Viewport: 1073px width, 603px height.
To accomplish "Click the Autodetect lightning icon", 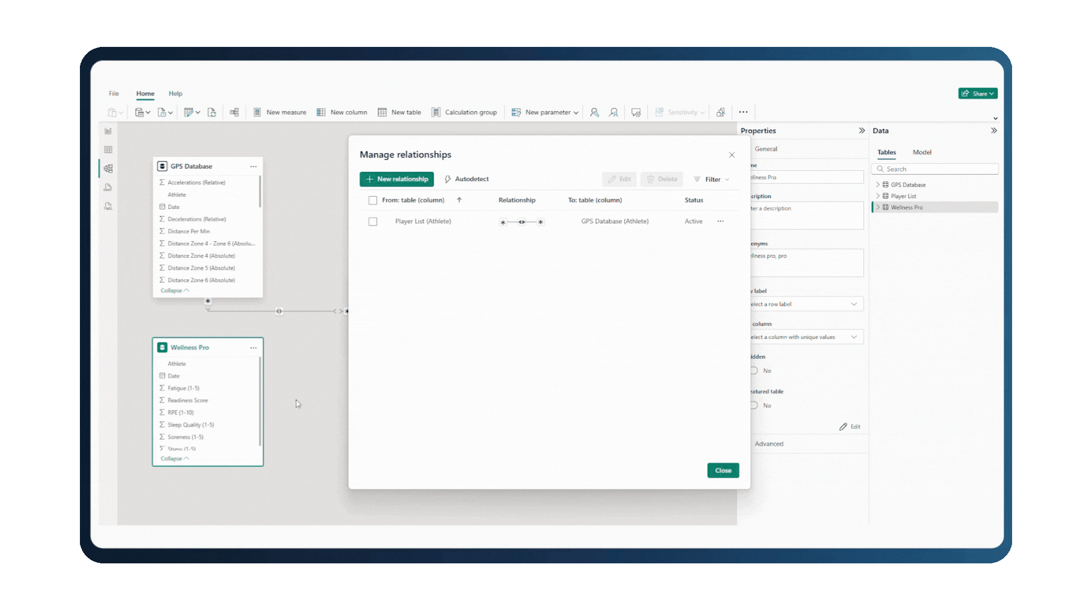I will [448, 179].
